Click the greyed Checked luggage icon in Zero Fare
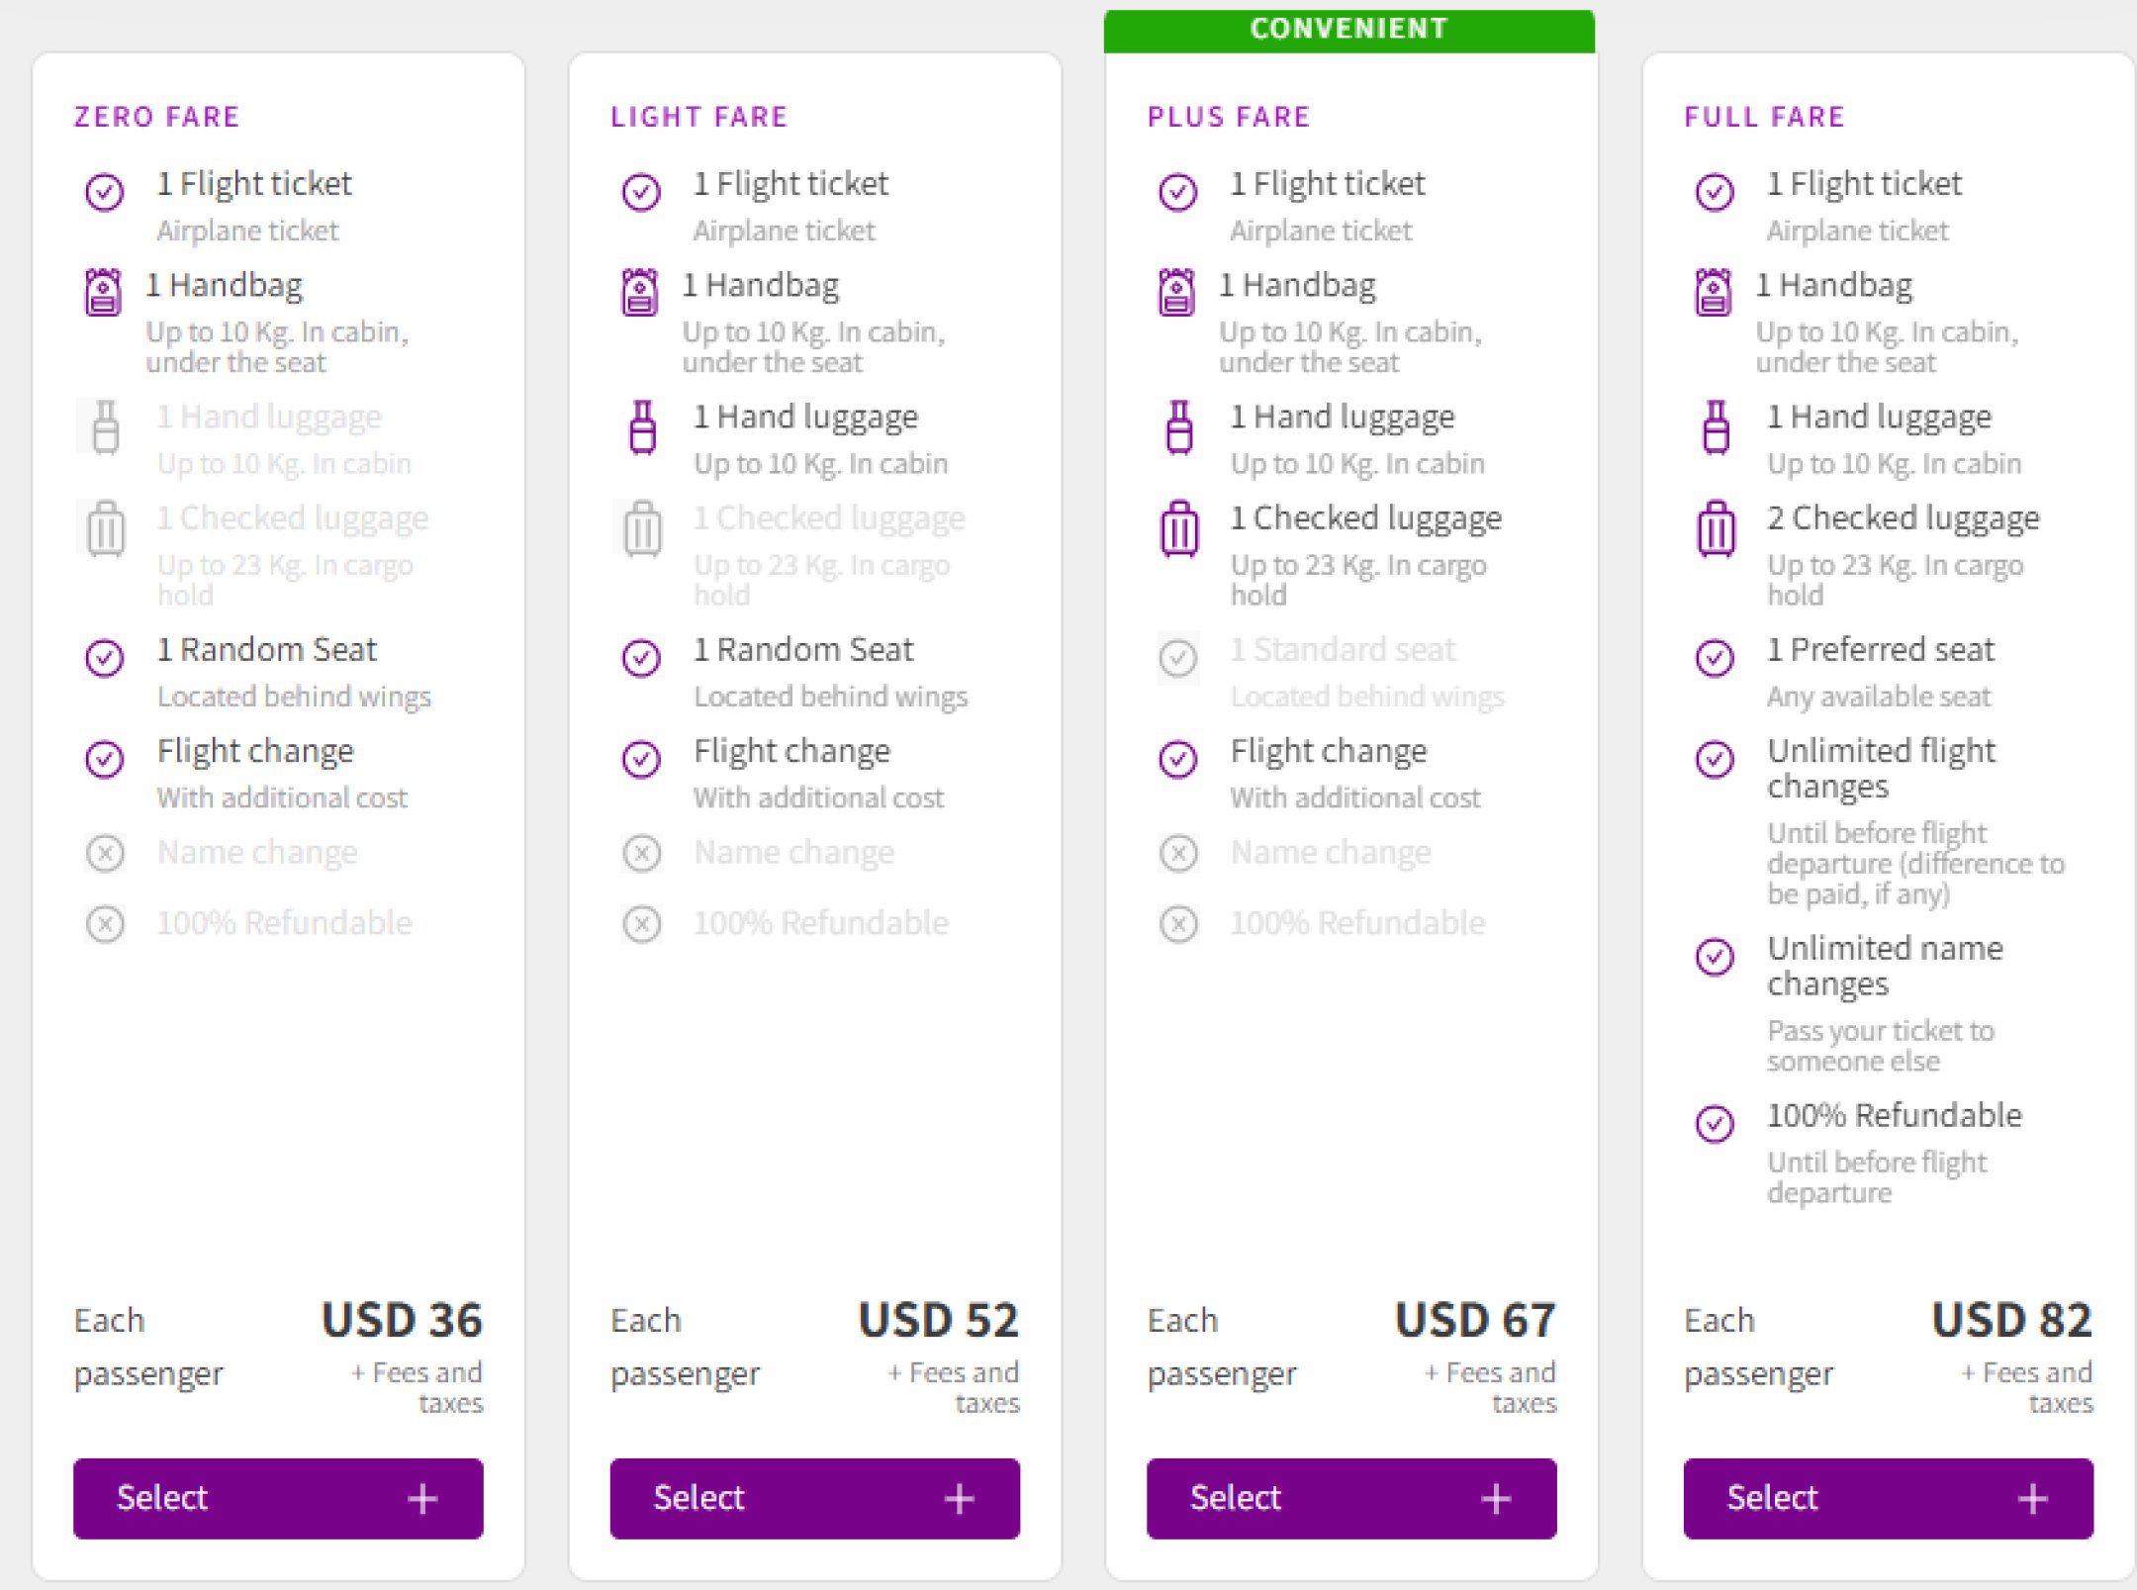This screenshot has height=1590, width=2137. tap(104, 530)
